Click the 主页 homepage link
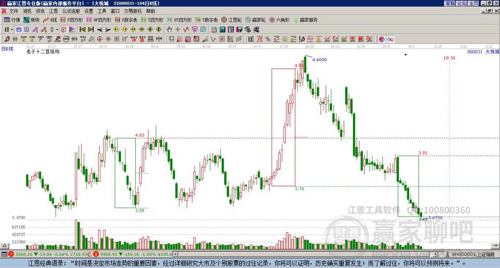Screen dimensions: 500x268 (x=474, y=3)
